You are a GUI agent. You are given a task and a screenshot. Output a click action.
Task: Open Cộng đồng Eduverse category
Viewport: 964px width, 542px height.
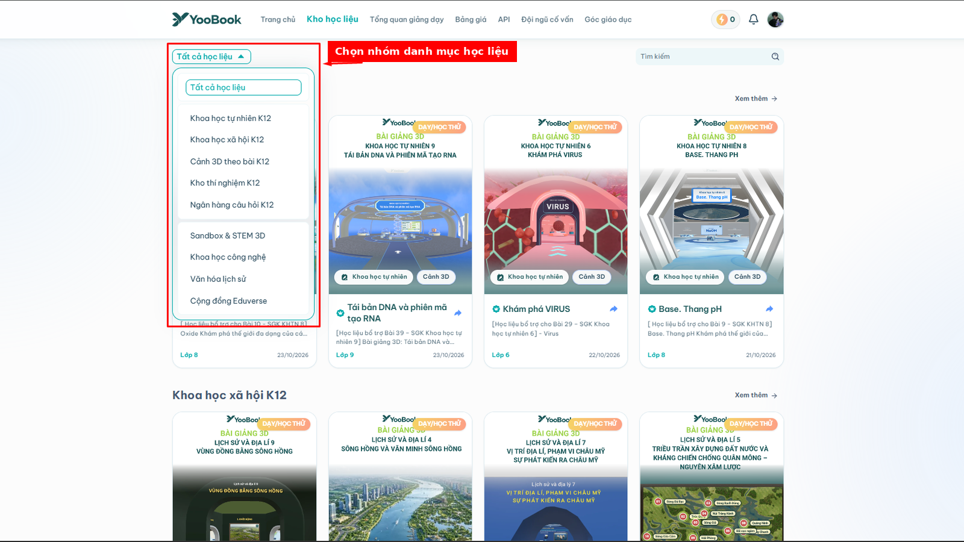[x=228, y=301]
